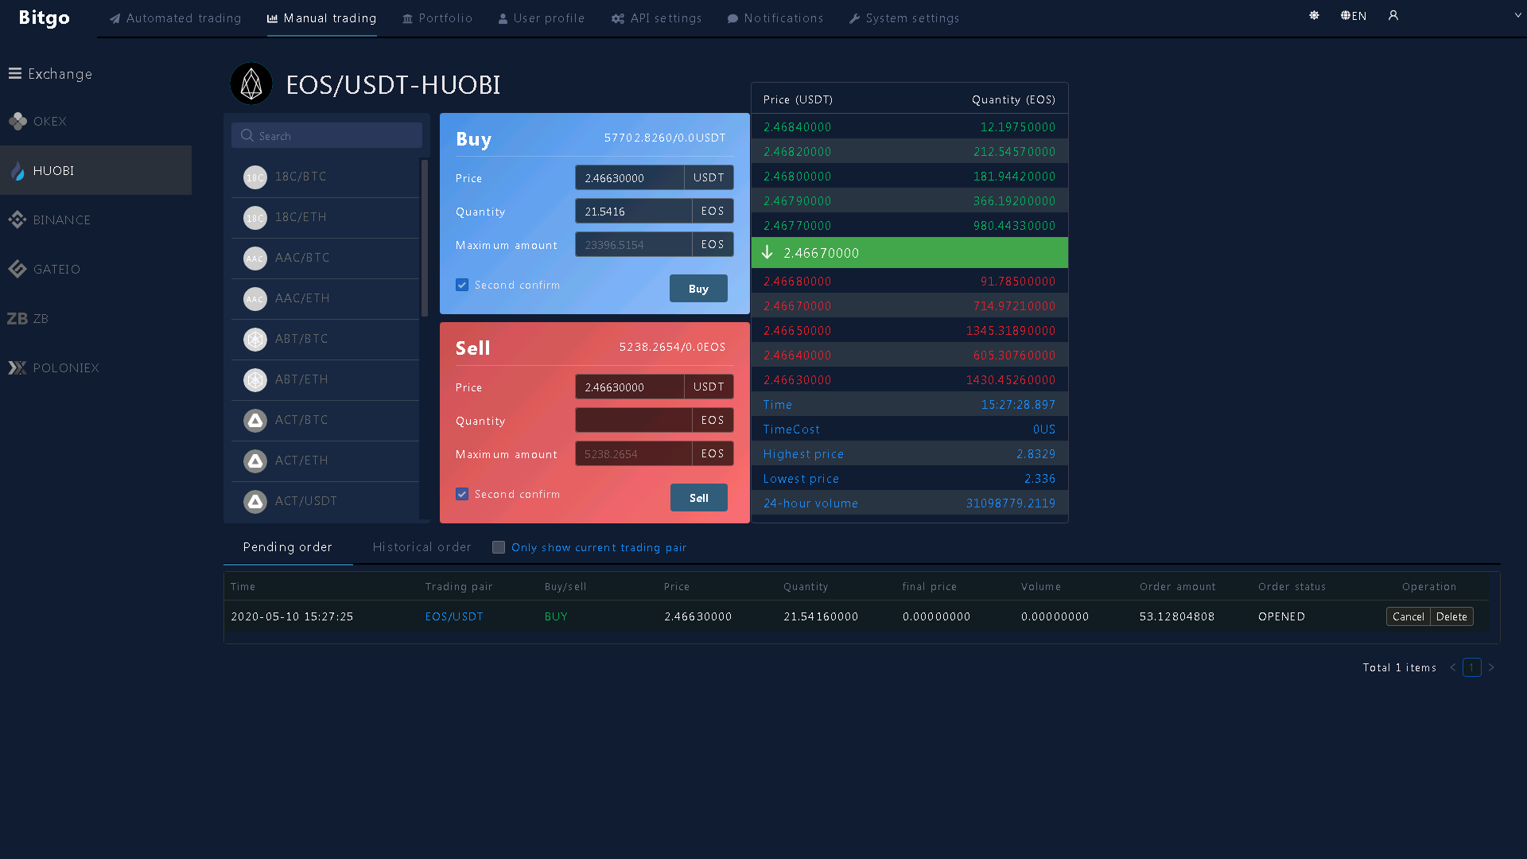Open the EOS/USDT trading pair link
This screenshot has height=859, width=1527.
coord(454,616)
